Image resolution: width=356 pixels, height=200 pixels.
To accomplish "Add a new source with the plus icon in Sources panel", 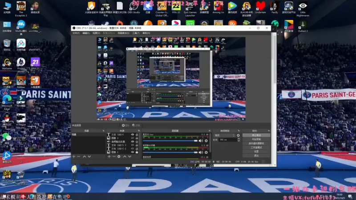I will 109,156.
